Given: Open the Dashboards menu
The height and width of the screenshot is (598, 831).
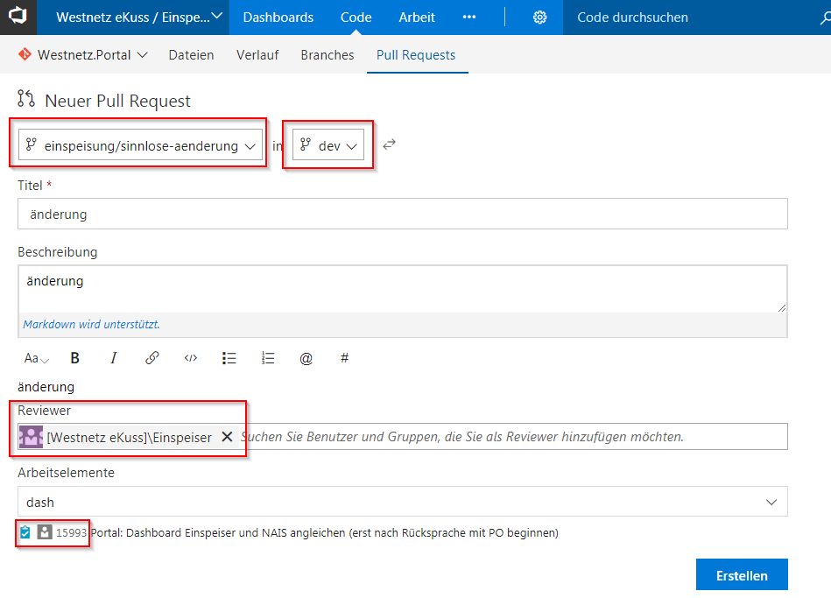Looking at the screenshot, I should coord(278,18).
